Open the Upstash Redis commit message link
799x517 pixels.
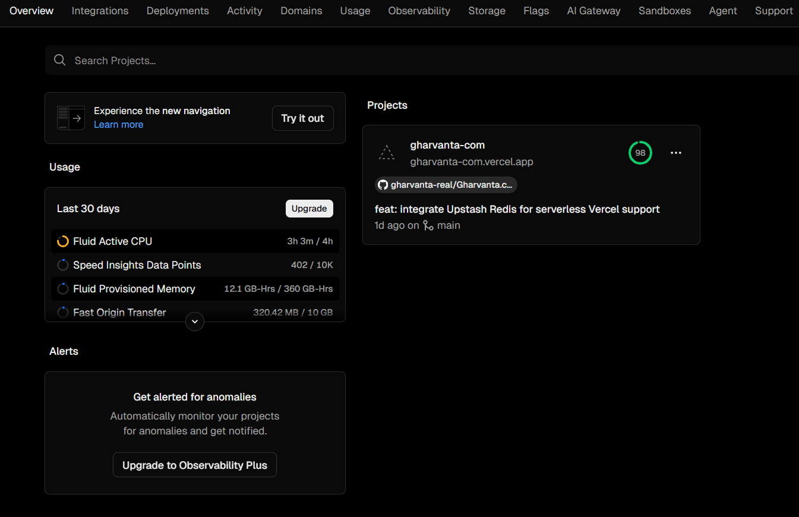coord(517,209)
